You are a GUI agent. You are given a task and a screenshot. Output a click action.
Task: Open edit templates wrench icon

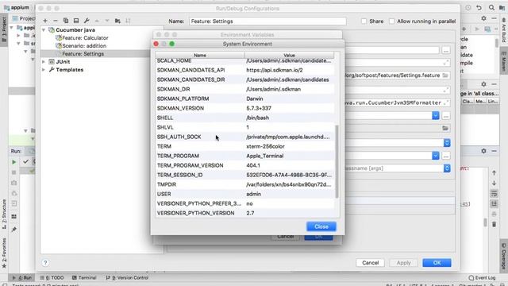tap(87, 21)
